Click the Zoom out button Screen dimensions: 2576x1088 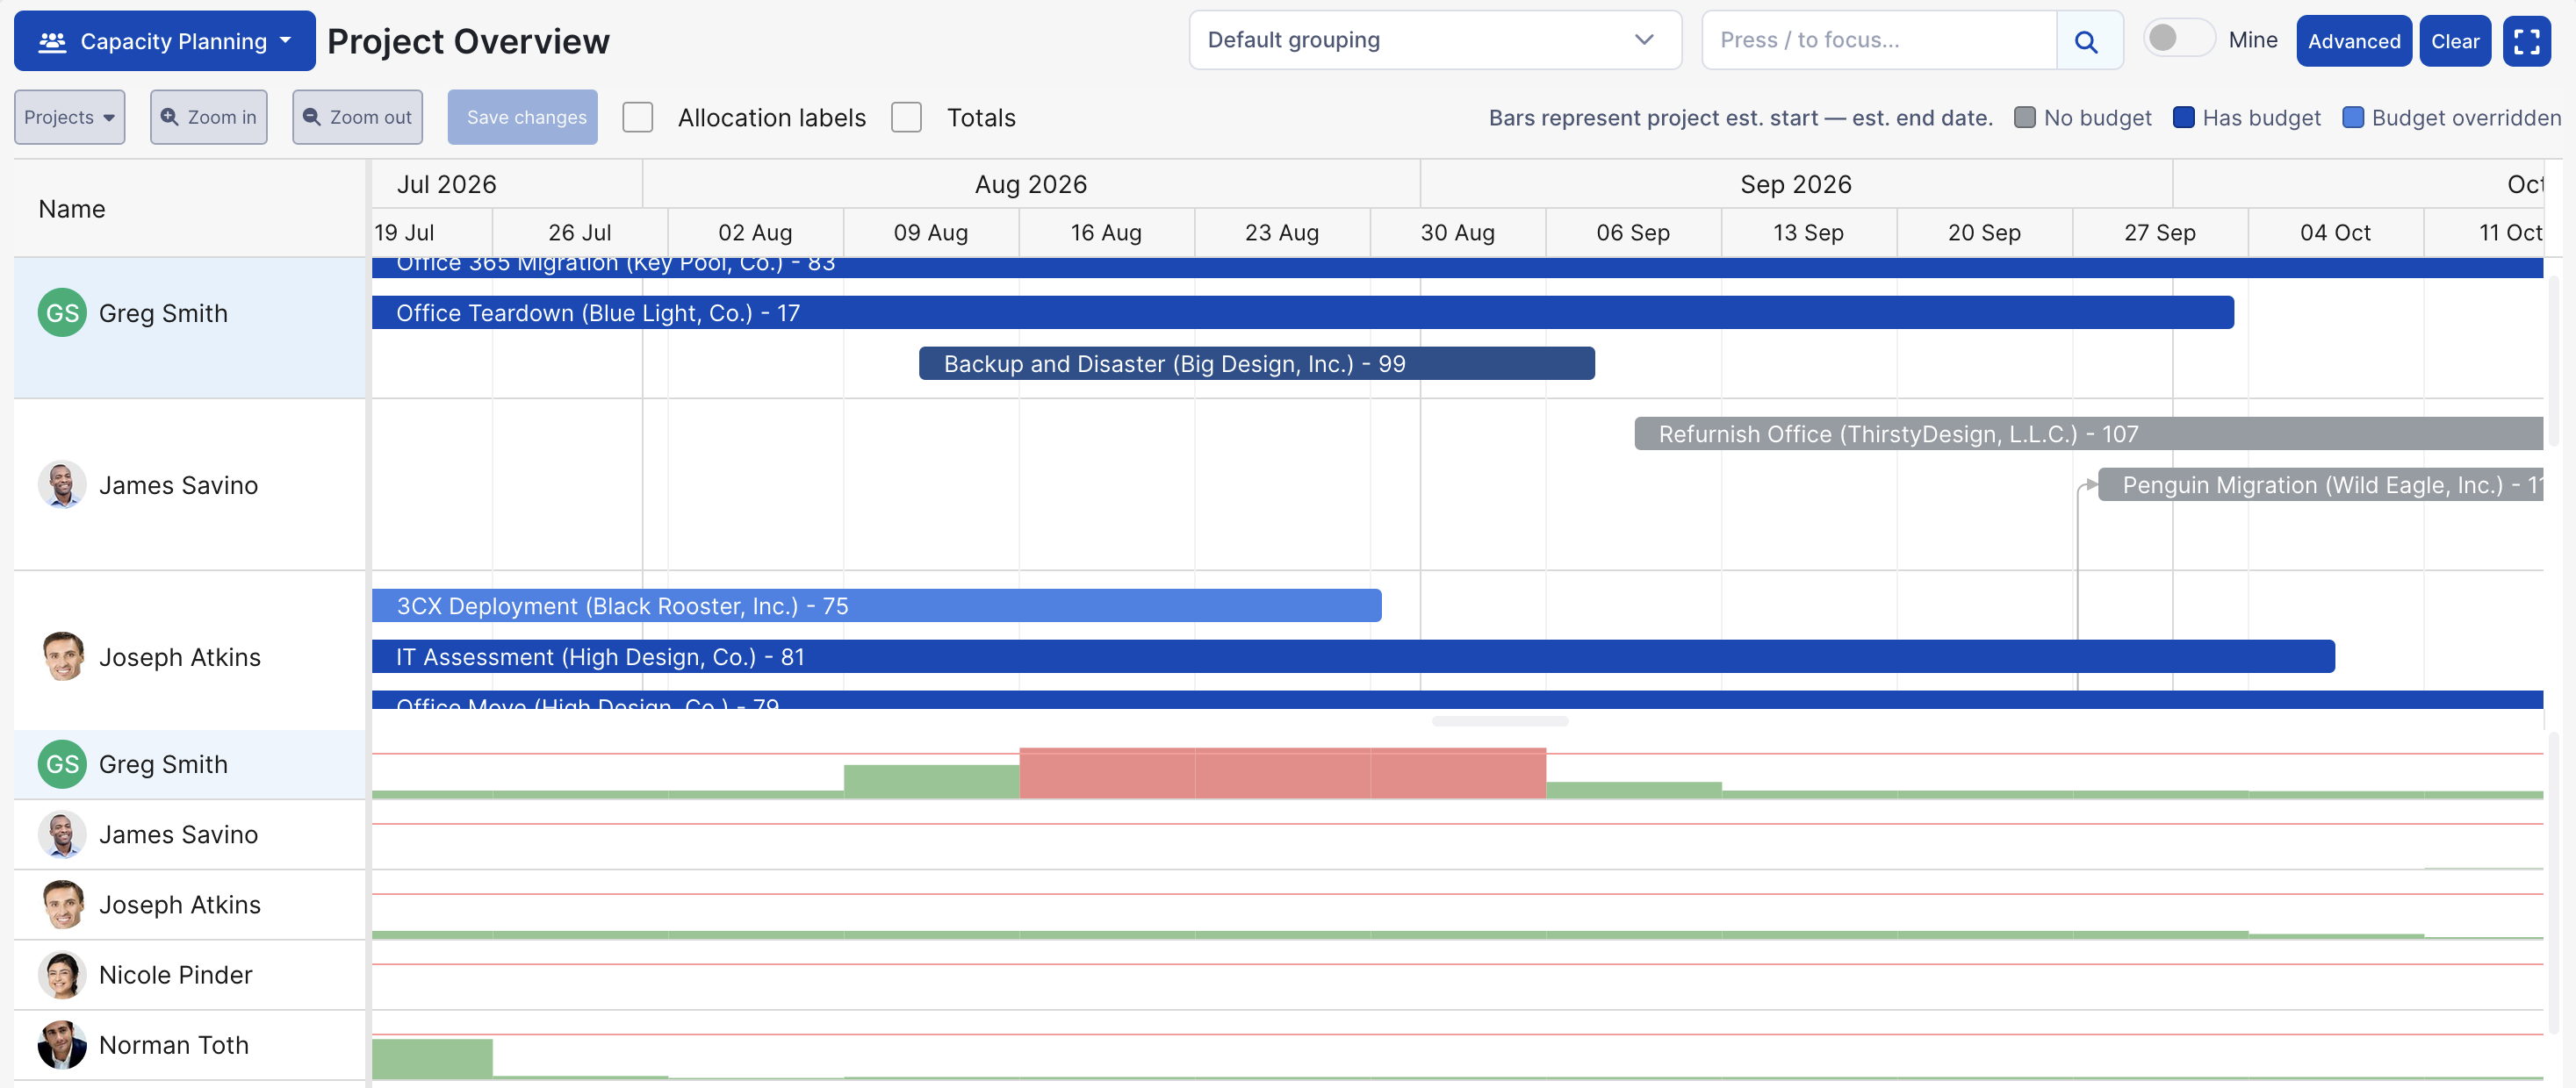coord(357,117)
